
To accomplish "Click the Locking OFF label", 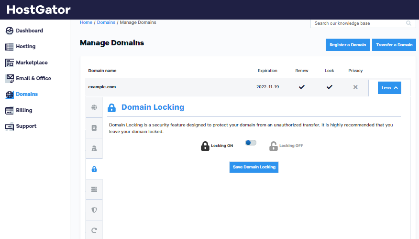I will (291, 145).
